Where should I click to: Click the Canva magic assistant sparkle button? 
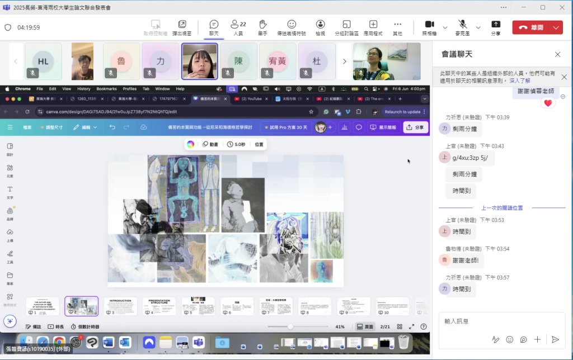point(10,321)
